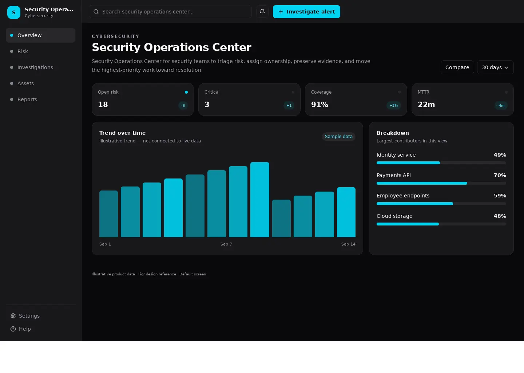Click the search magnifier icon

96,12
